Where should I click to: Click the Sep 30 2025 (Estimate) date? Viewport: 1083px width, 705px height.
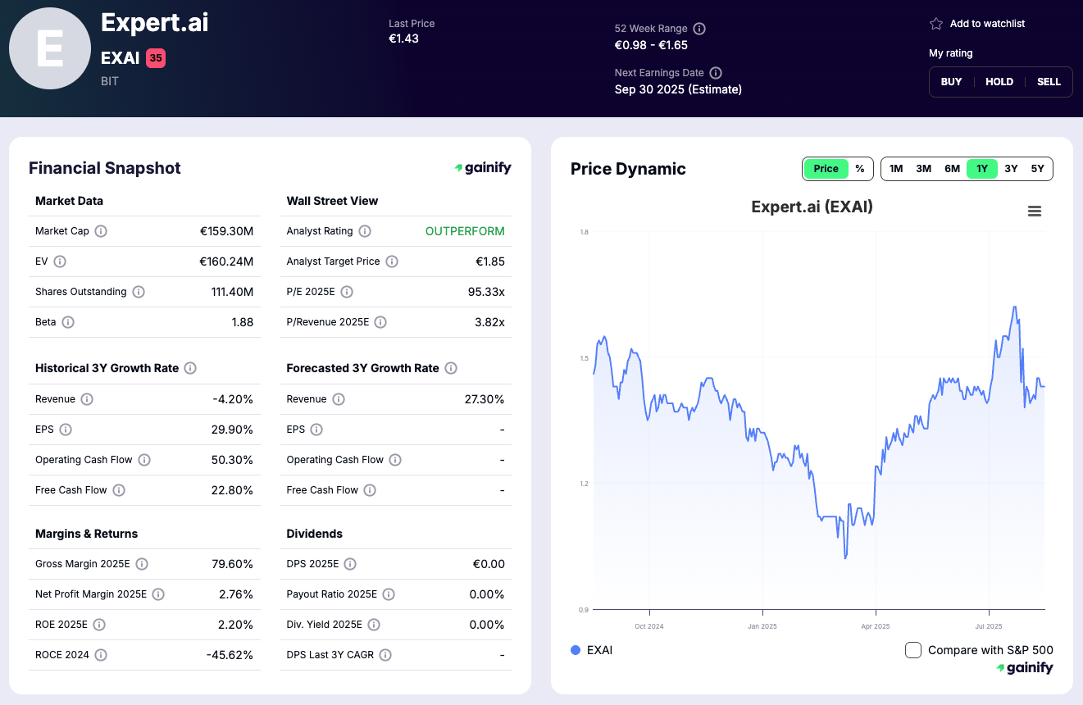pyautogui.click(x=678, y=89)
